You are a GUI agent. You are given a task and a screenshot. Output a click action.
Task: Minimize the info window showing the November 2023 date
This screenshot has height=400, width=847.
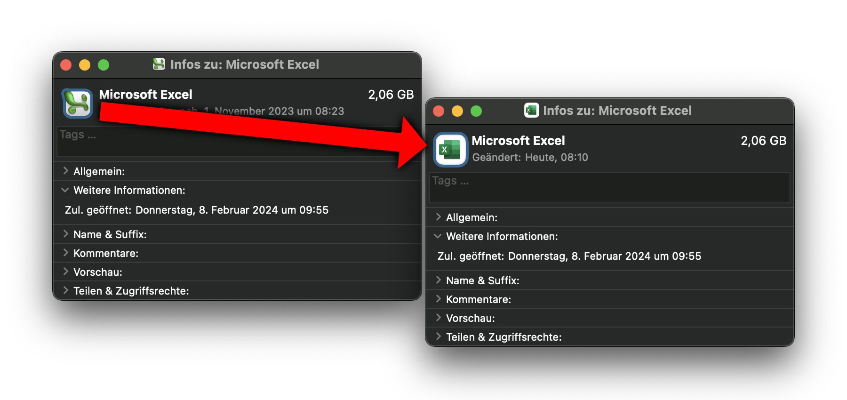[x=85, y=65]
